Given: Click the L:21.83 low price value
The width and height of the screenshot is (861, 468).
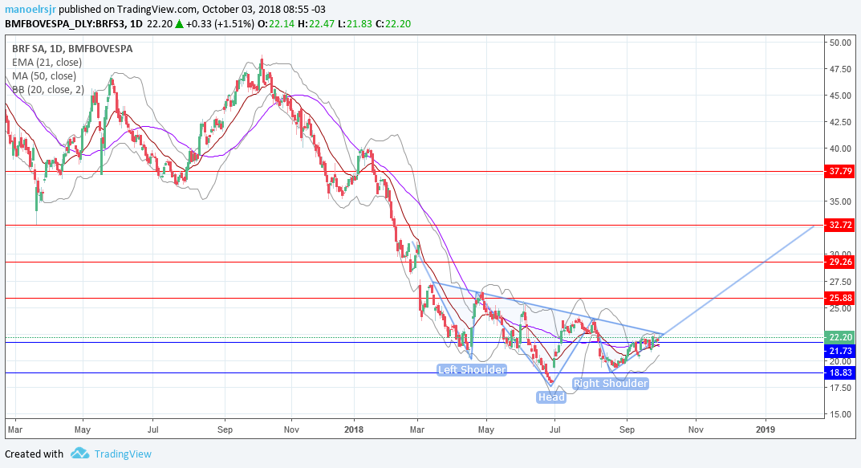Looking at the screenshot, I should 355,23.
